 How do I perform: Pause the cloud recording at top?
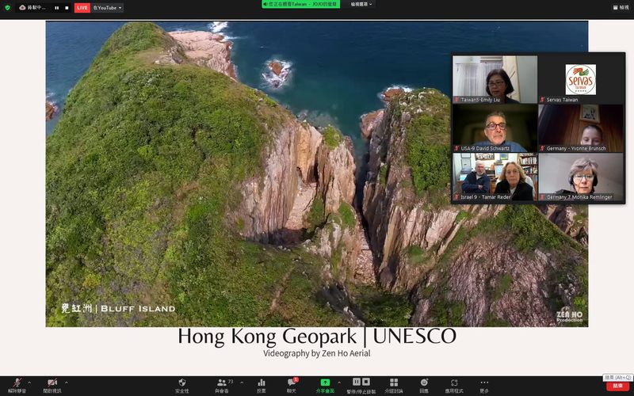click(x=56, y=8)
